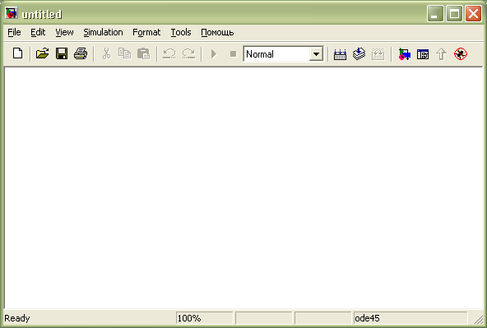
Task: Save the model with the floppy disk icon
Action: pos(62,53)
